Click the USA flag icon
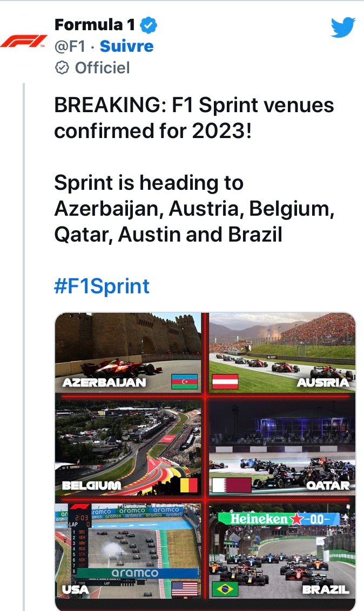The width and height of the screenshot is (364, 611). (184, 588)
